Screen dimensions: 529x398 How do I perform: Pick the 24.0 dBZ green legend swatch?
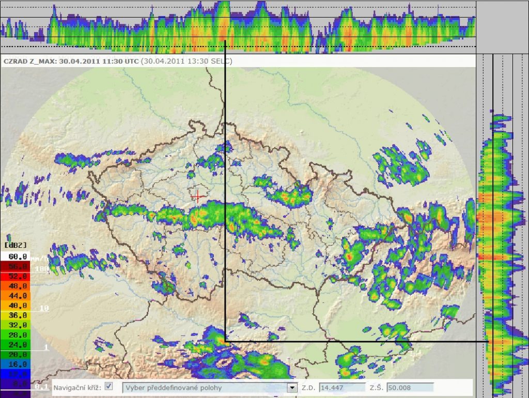tap(15, 344)
